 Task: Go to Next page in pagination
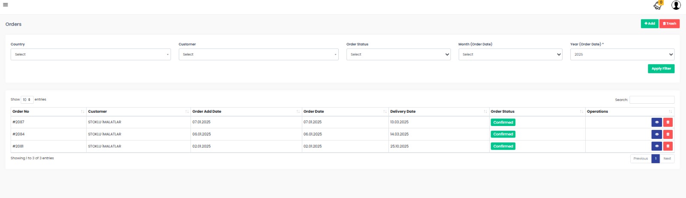pyautogui.click(x=667, y=159)
